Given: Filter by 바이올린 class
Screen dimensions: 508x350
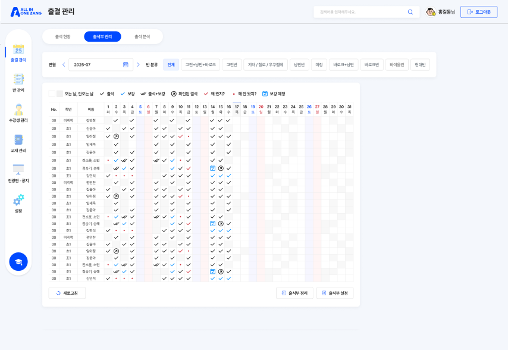Looking at the screenshot, I should [x=397, y=65].
